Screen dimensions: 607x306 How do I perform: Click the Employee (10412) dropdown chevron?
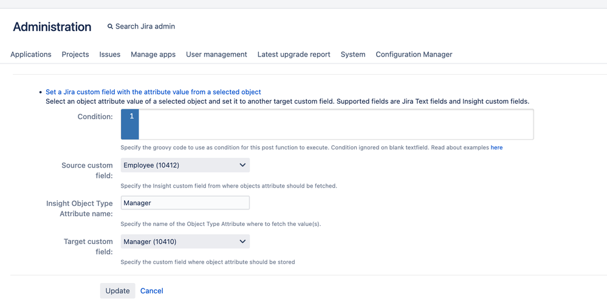[x=242, y=165]
